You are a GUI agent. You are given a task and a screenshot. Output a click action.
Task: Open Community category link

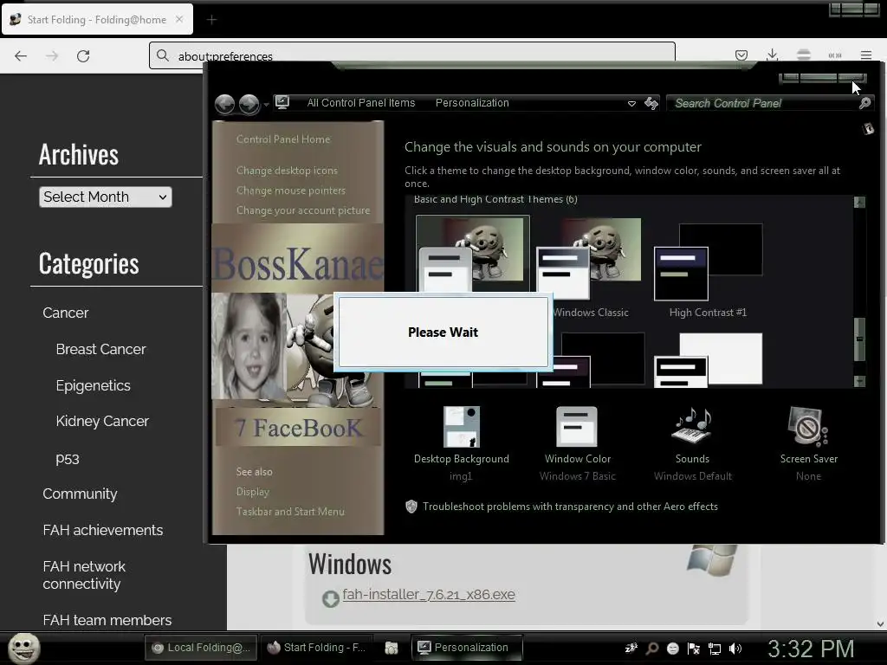coord(80,494)
